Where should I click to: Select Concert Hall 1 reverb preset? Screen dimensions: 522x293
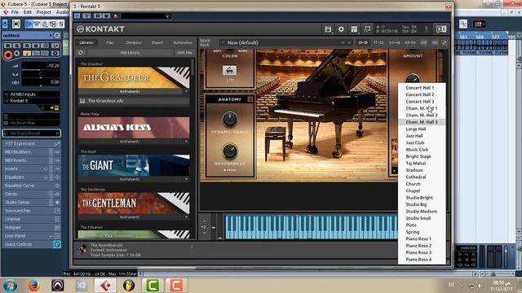coord(420,88)
